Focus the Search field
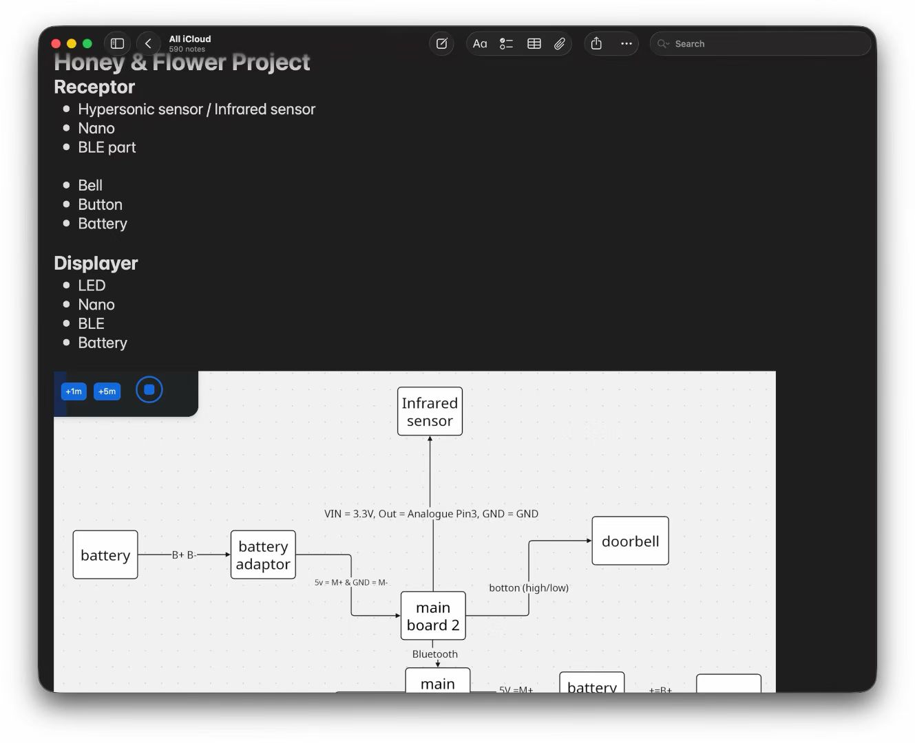The height and width of the screenshot is (743, 915). 760,43
